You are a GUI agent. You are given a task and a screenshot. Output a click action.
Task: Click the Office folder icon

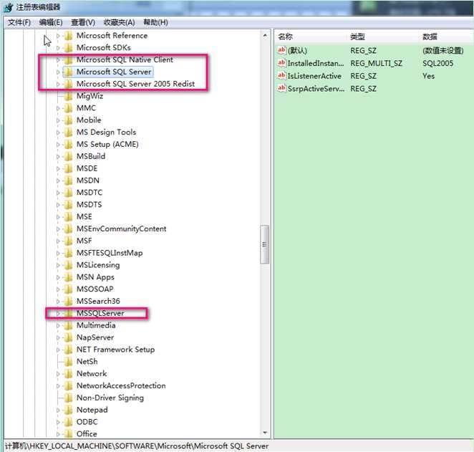[x=69, y=434]
